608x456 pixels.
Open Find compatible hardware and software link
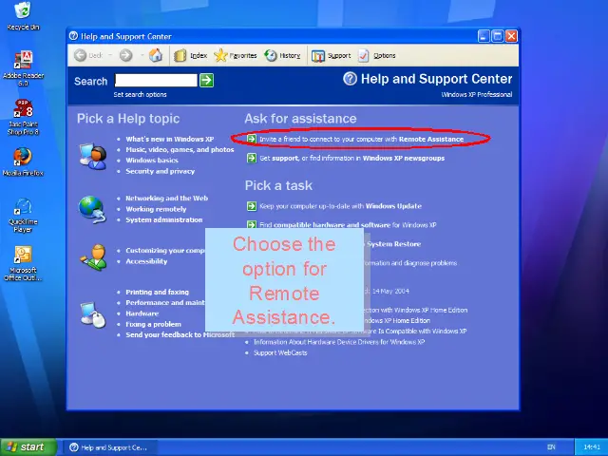[x=348, y=225]
